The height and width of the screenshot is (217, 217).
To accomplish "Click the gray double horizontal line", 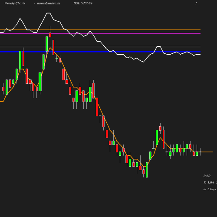I will [100, 46].
